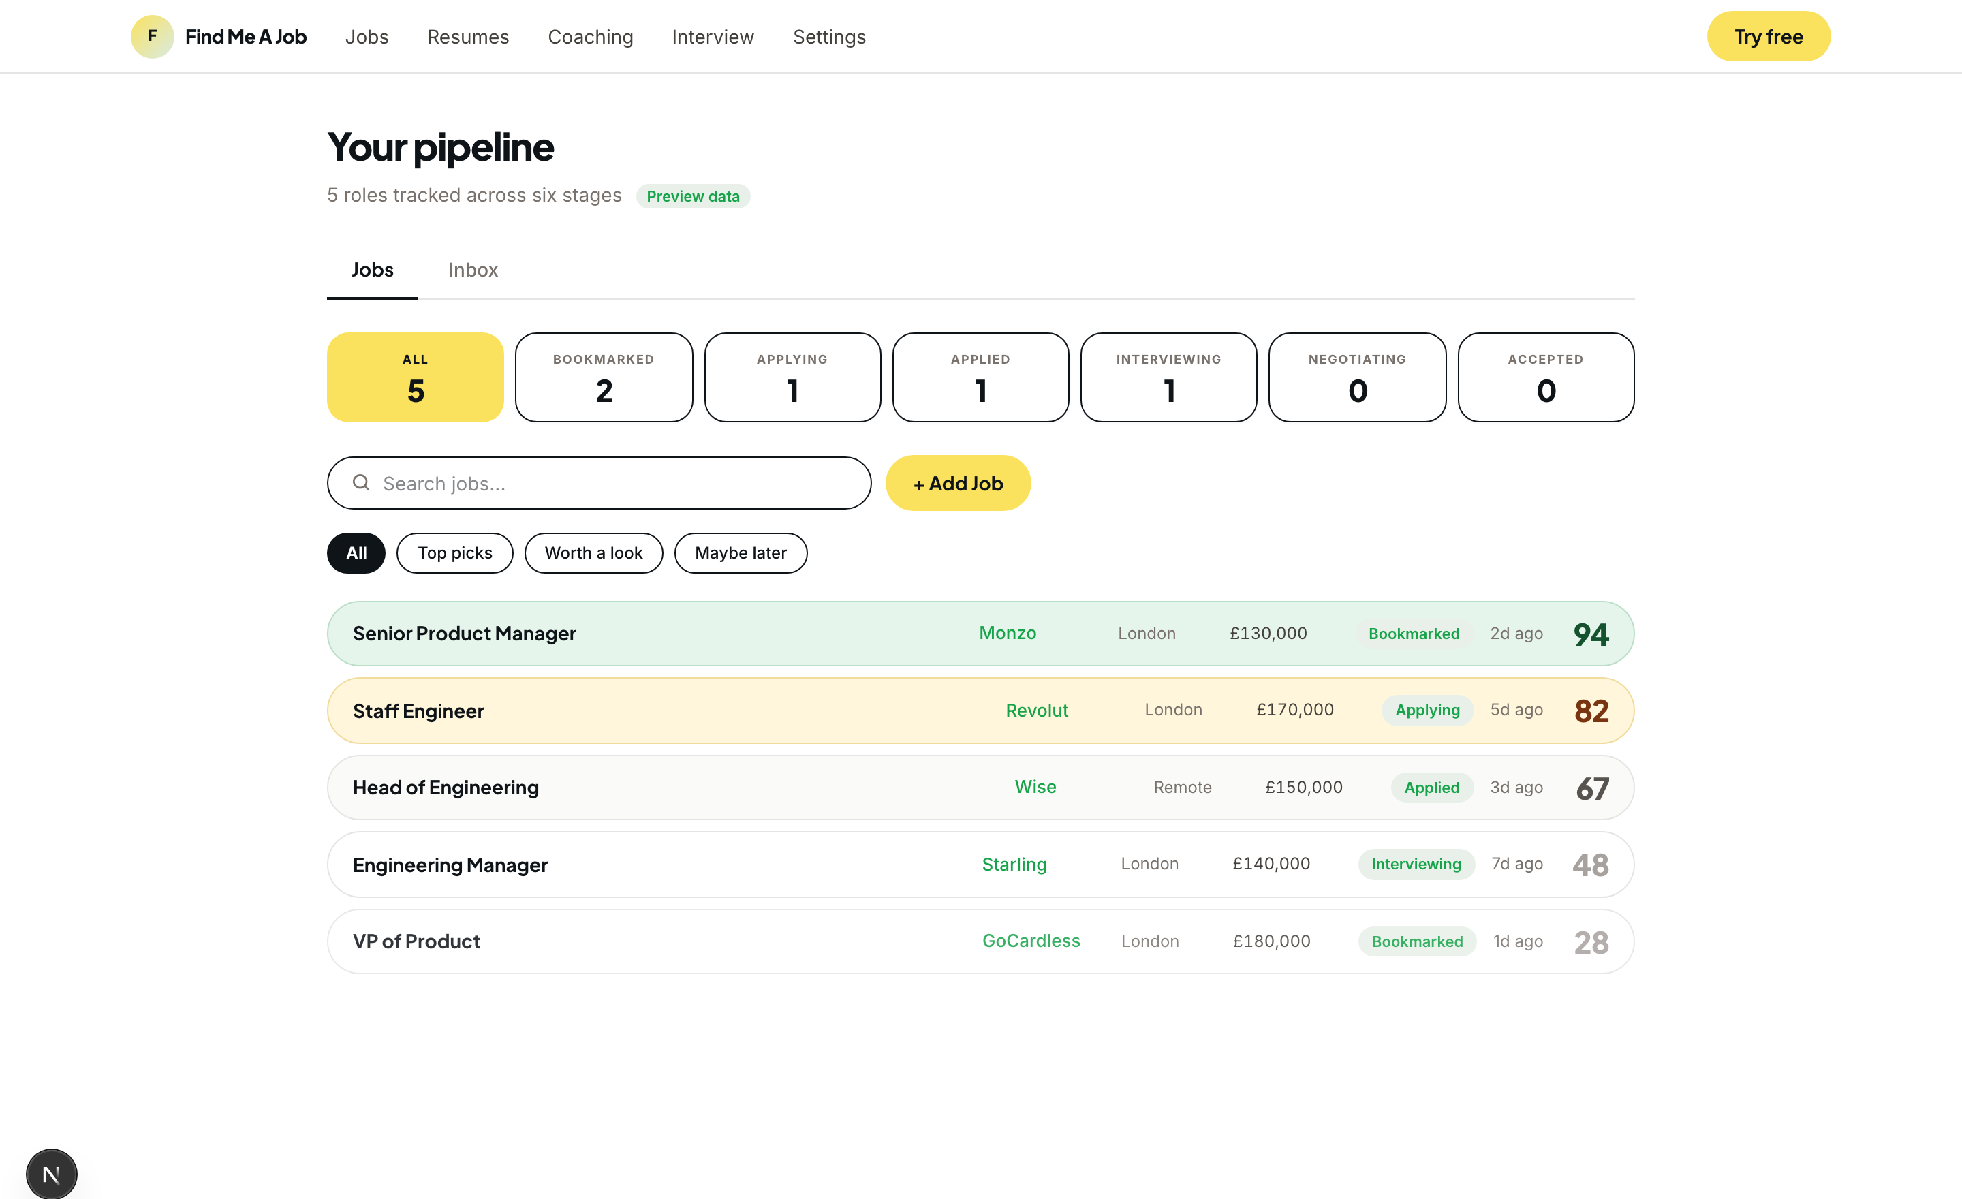Click the £140,000 salary value
The height and width of the screenshot is (1199, 1962).
pyautogui.click(x=1271, y=864)
